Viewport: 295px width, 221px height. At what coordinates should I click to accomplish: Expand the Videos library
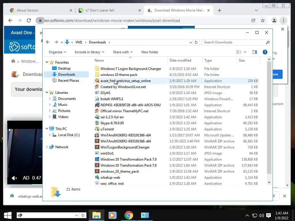pos(50,117)
